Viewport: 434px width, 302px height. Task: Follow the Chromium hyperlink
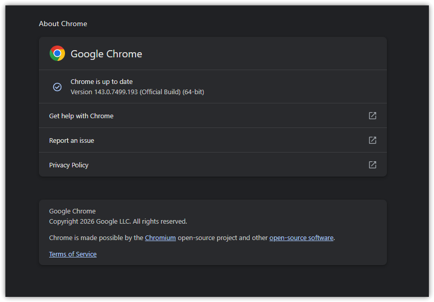coord(160,238)
